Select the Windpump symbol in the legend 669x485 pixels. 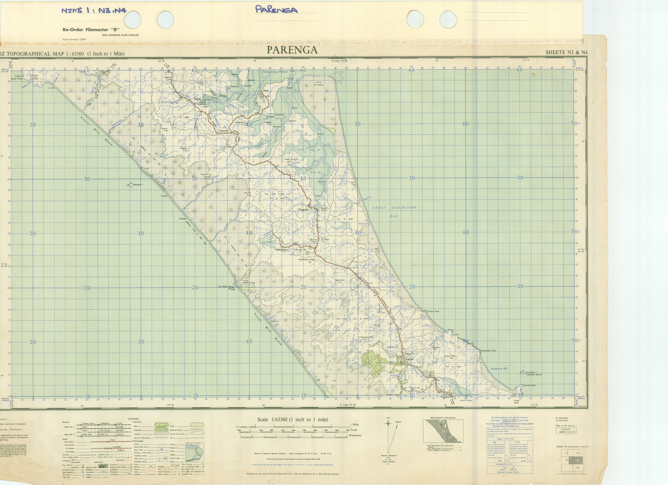point(131,472)
